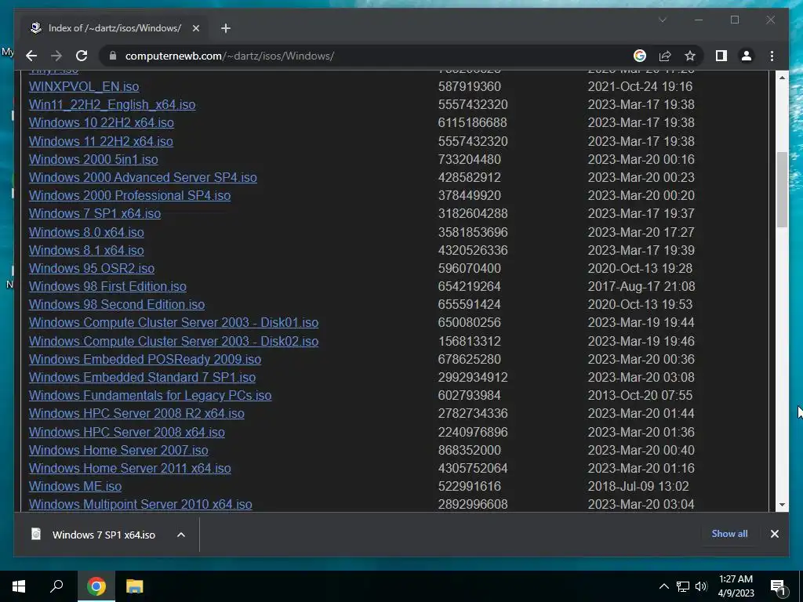Bookmark this page with the star icon
The image size is (803, 602).
coord(690,56)
